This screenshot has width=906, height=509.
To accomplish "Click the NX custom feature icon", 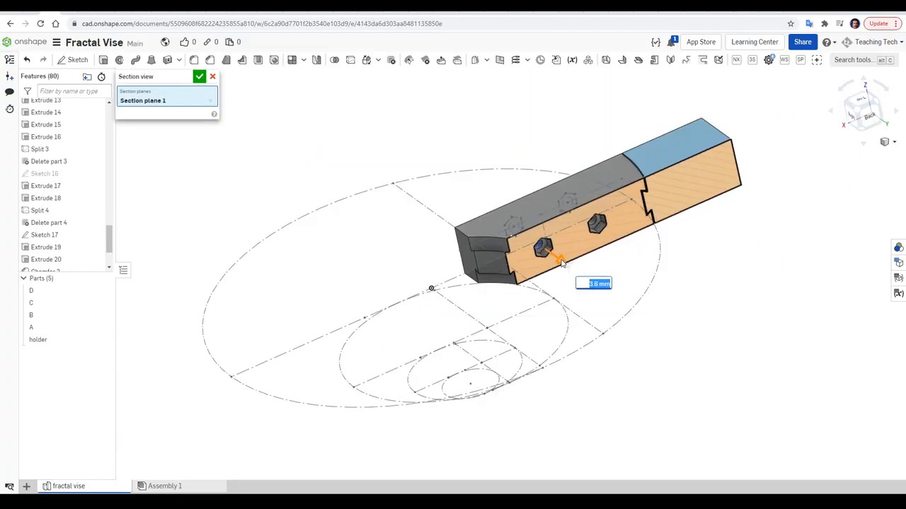I will click(736, 60).
